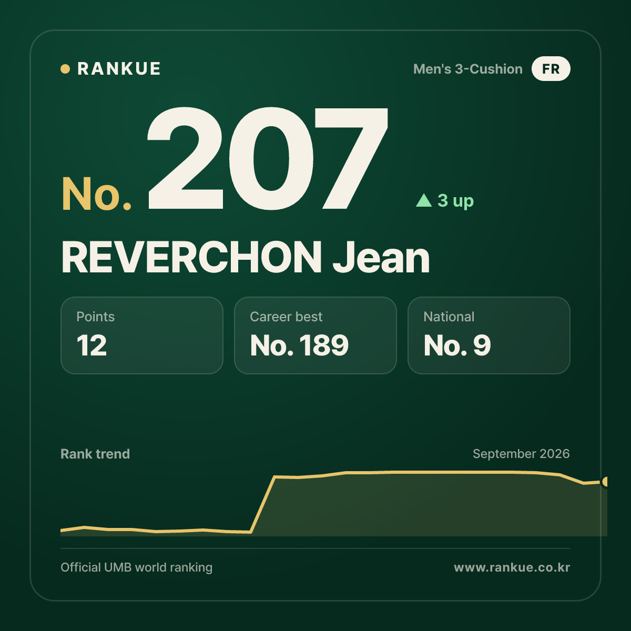Click the Rank trend heading
This screenshot has width=631, height=631.
click(x=95, y=454)
